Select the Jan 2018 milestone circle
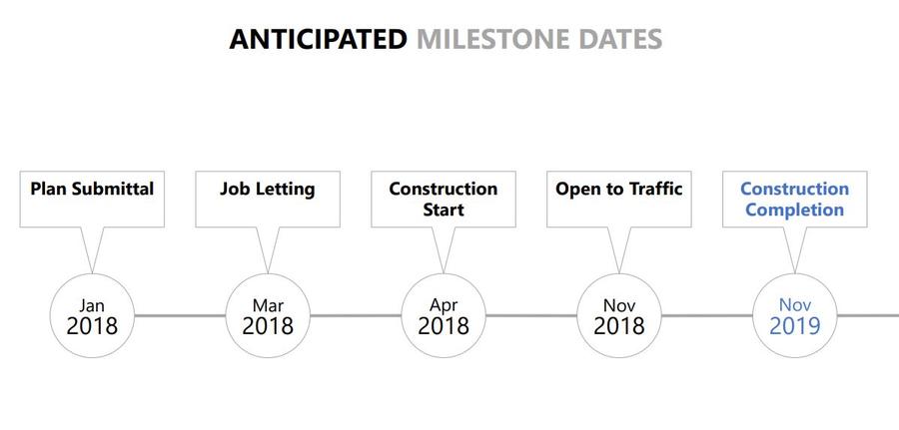 (x=92, y=315)
